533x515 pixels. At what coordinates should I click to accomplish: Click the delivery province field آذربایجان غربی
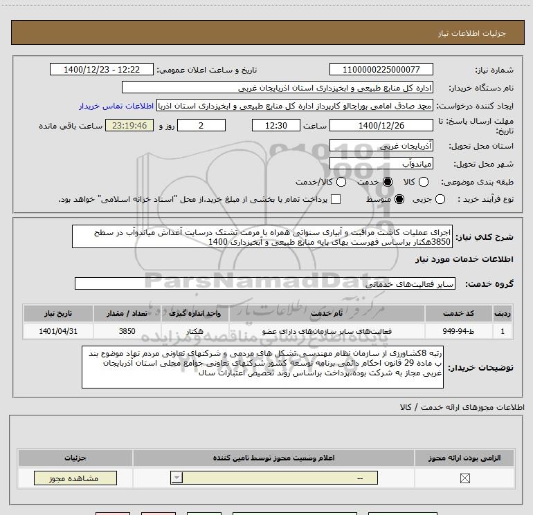[x=381, y=146]
